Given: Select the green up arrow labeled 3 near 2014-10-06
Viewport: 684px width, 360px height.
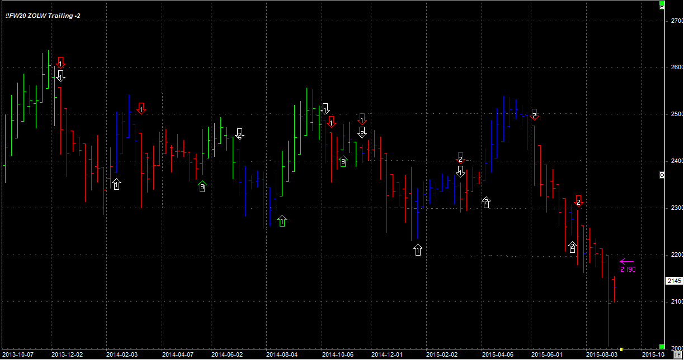Looking at the screenshot, I should click(343, 161).
